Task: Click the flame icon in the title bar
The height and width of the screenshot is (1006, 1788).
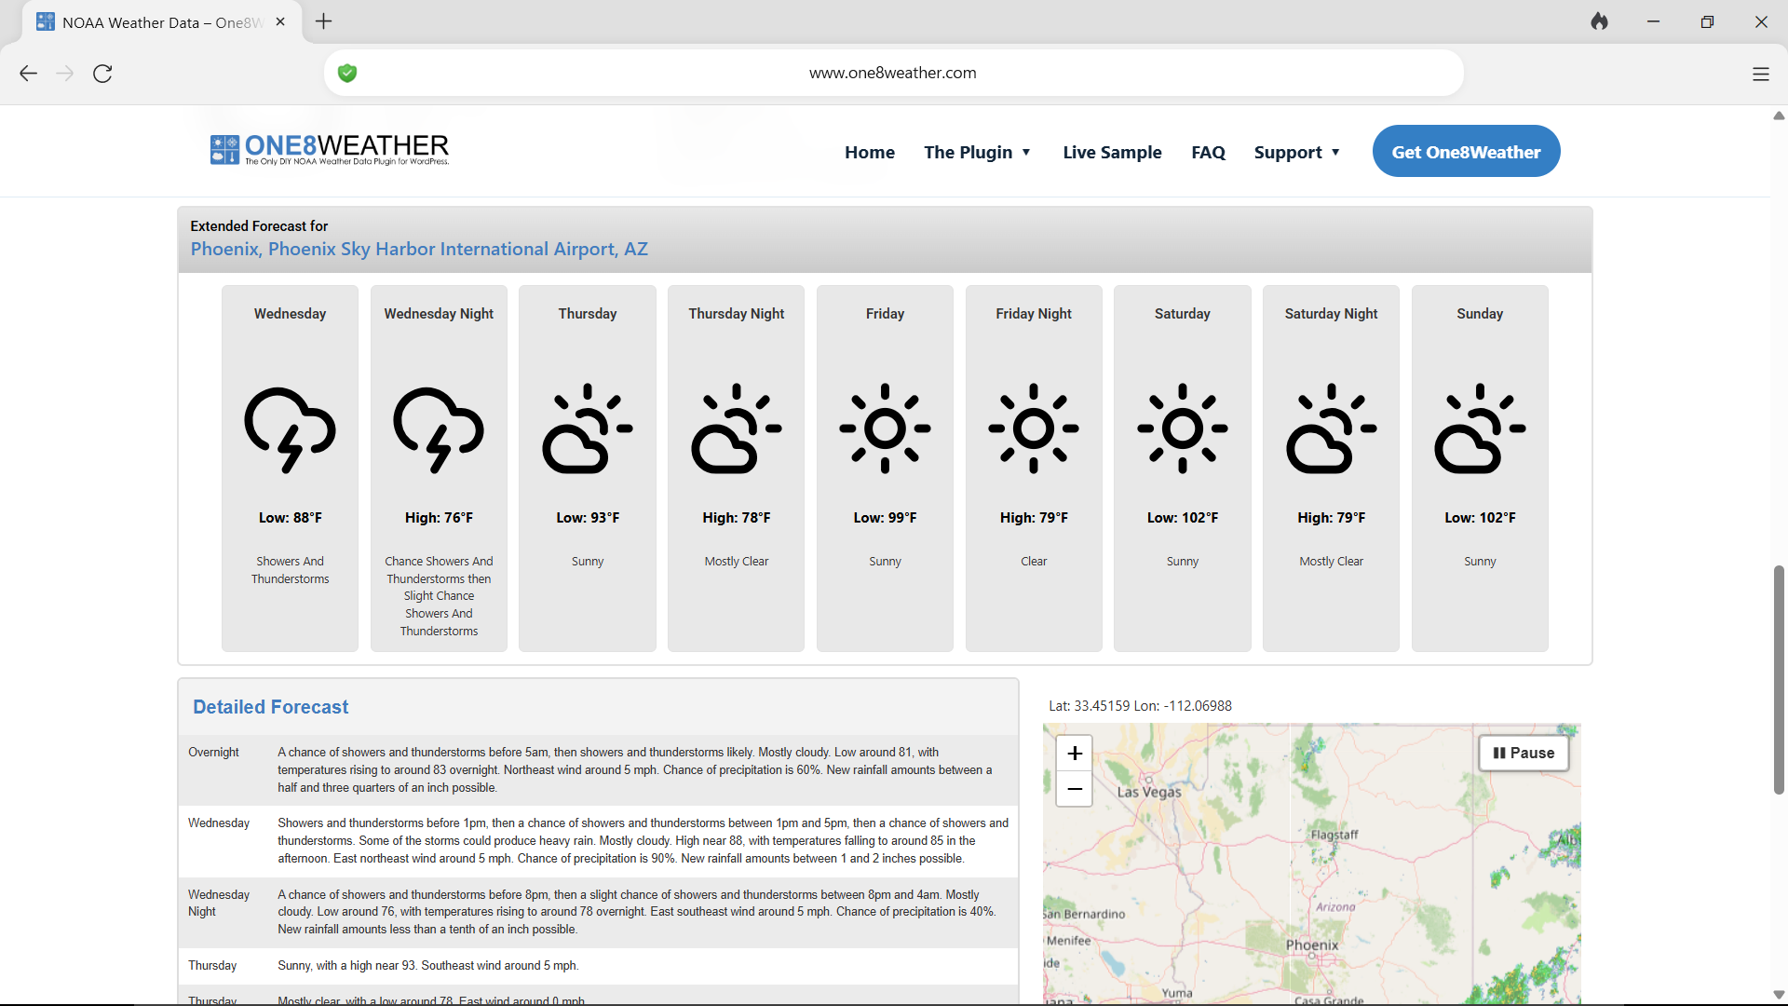Action: tap(1599, 21)
